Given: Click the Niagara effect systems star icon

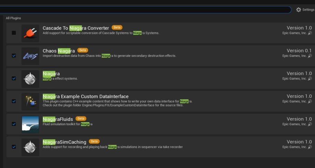Looking at the screenshot, I should click(30, 79).
